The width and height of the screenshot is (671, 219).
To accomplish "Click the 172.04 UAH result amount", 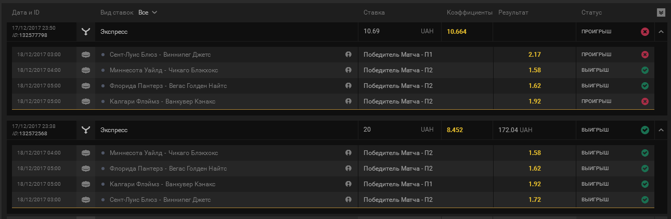I will click(515, 130).
